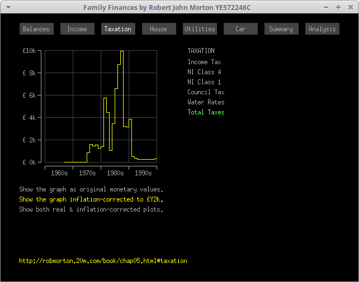Switch to the Income tab

(x=77, y=29)
